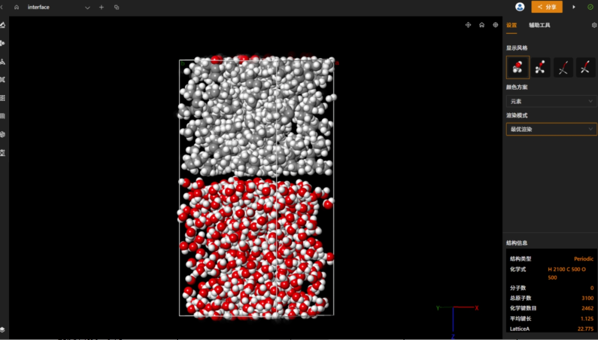Click the pan/move view icon in viewport
This screenshot has height=340, width=598.
tap(468, 25)
